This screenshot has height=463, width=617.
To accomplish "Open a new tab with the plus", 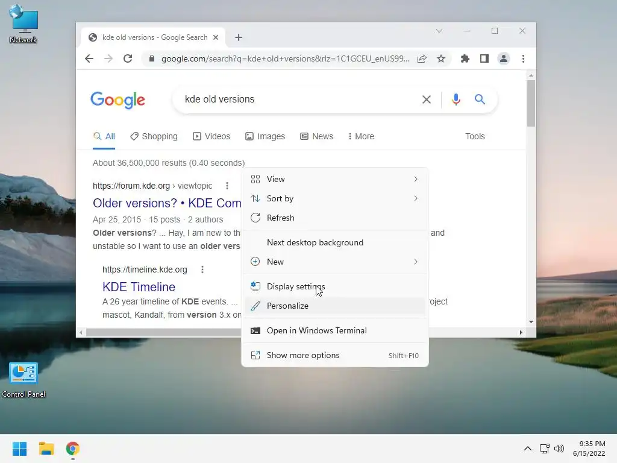I will pyautogui.click(x=239, y=37).
